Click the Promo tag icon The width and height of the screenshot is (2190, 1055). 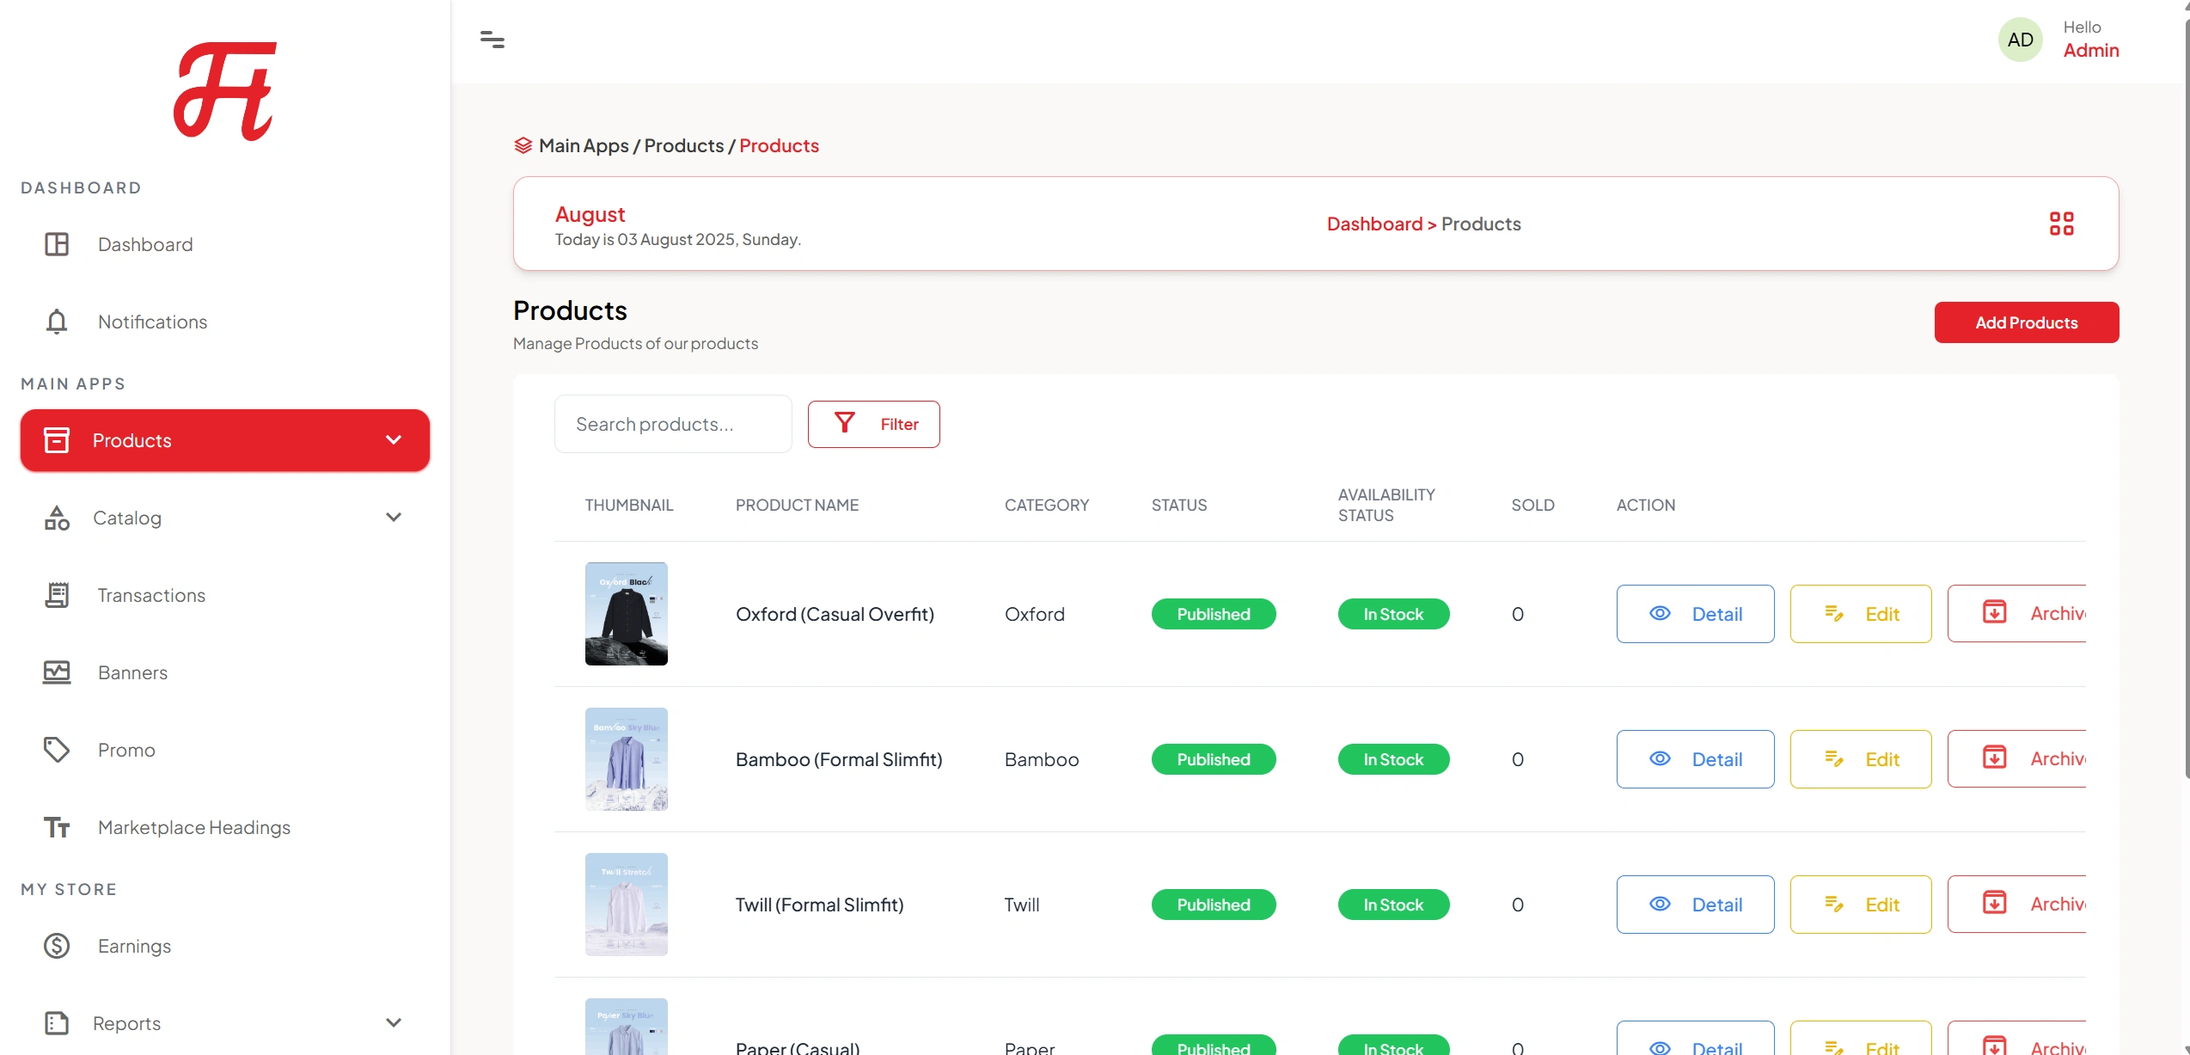pos(57,750)
